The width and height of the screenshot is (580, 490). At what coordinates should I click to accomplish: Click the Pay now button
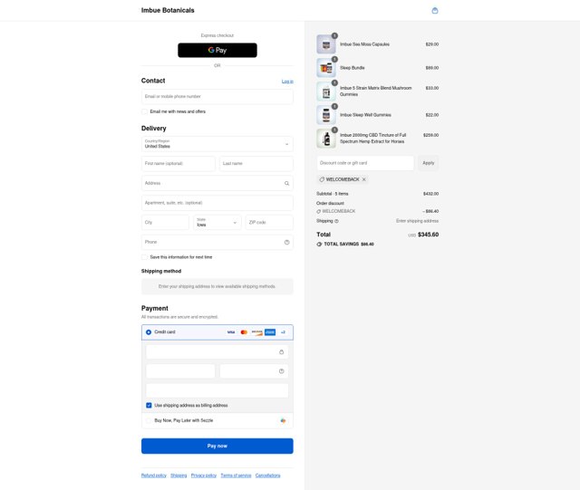pos(217,446)
